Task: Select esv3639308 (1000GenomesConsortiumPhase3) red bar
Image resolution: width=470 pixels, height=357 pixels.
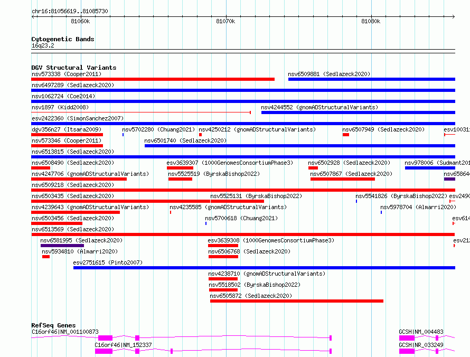Action: click(223, 246)
